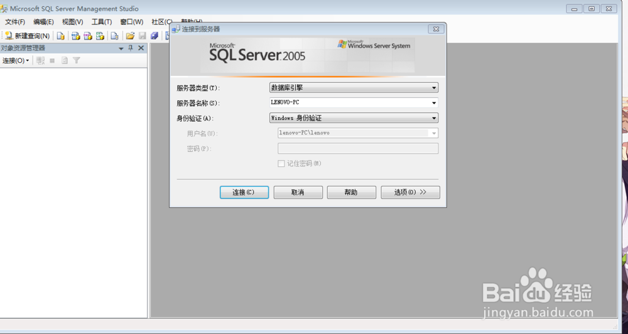Click the Open File folder icon
This screenshot has width=628, height=334.
coord(130,36)
